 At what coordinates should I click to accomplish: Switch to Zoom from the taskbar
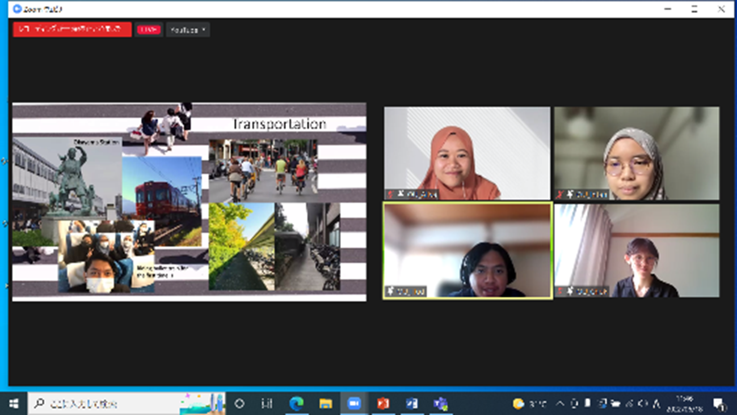point(354,404)
